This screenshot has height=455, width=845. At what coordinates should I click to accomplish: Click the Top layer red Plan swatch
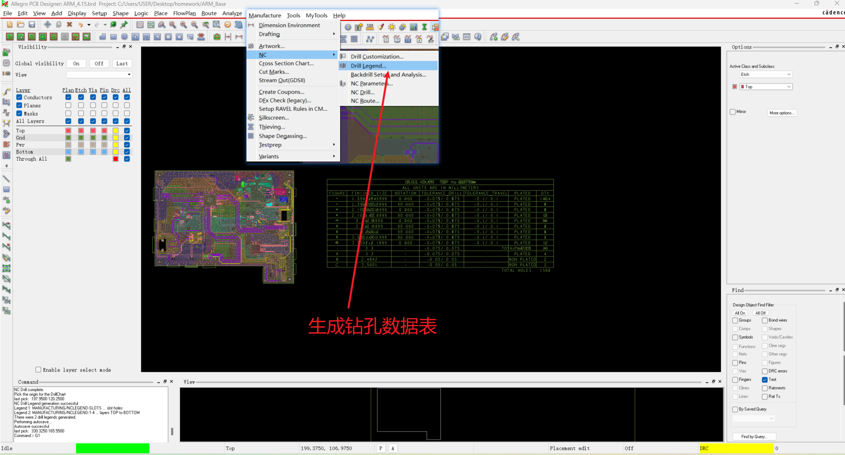[x=68, y=131]
